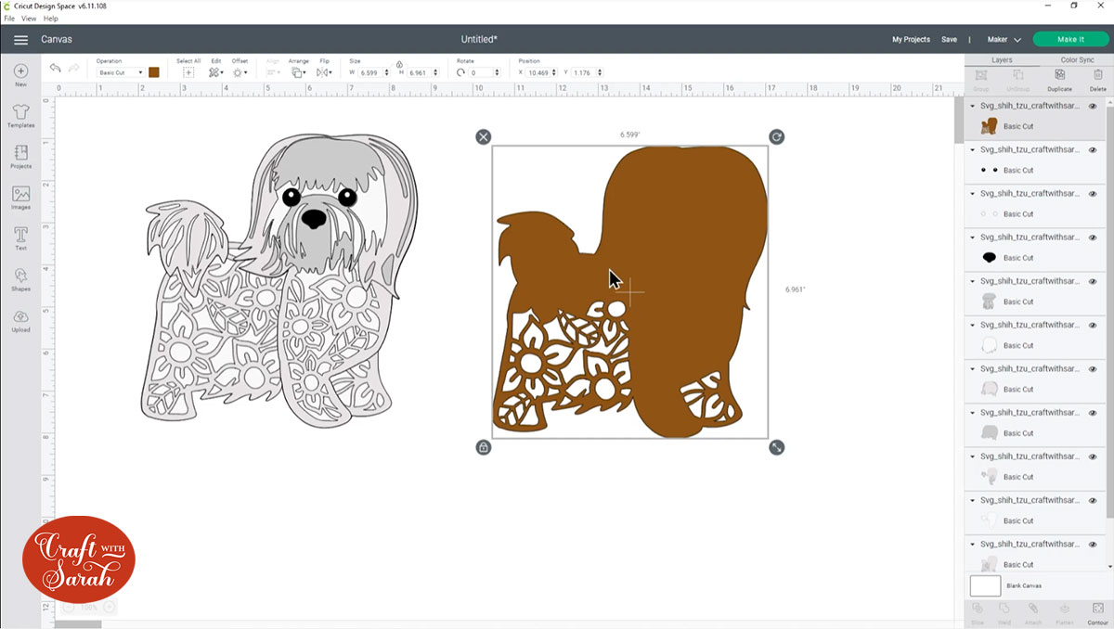1114x629 pixels.
Task: Click the green Make It button
Action: (x=1070, y=40)
